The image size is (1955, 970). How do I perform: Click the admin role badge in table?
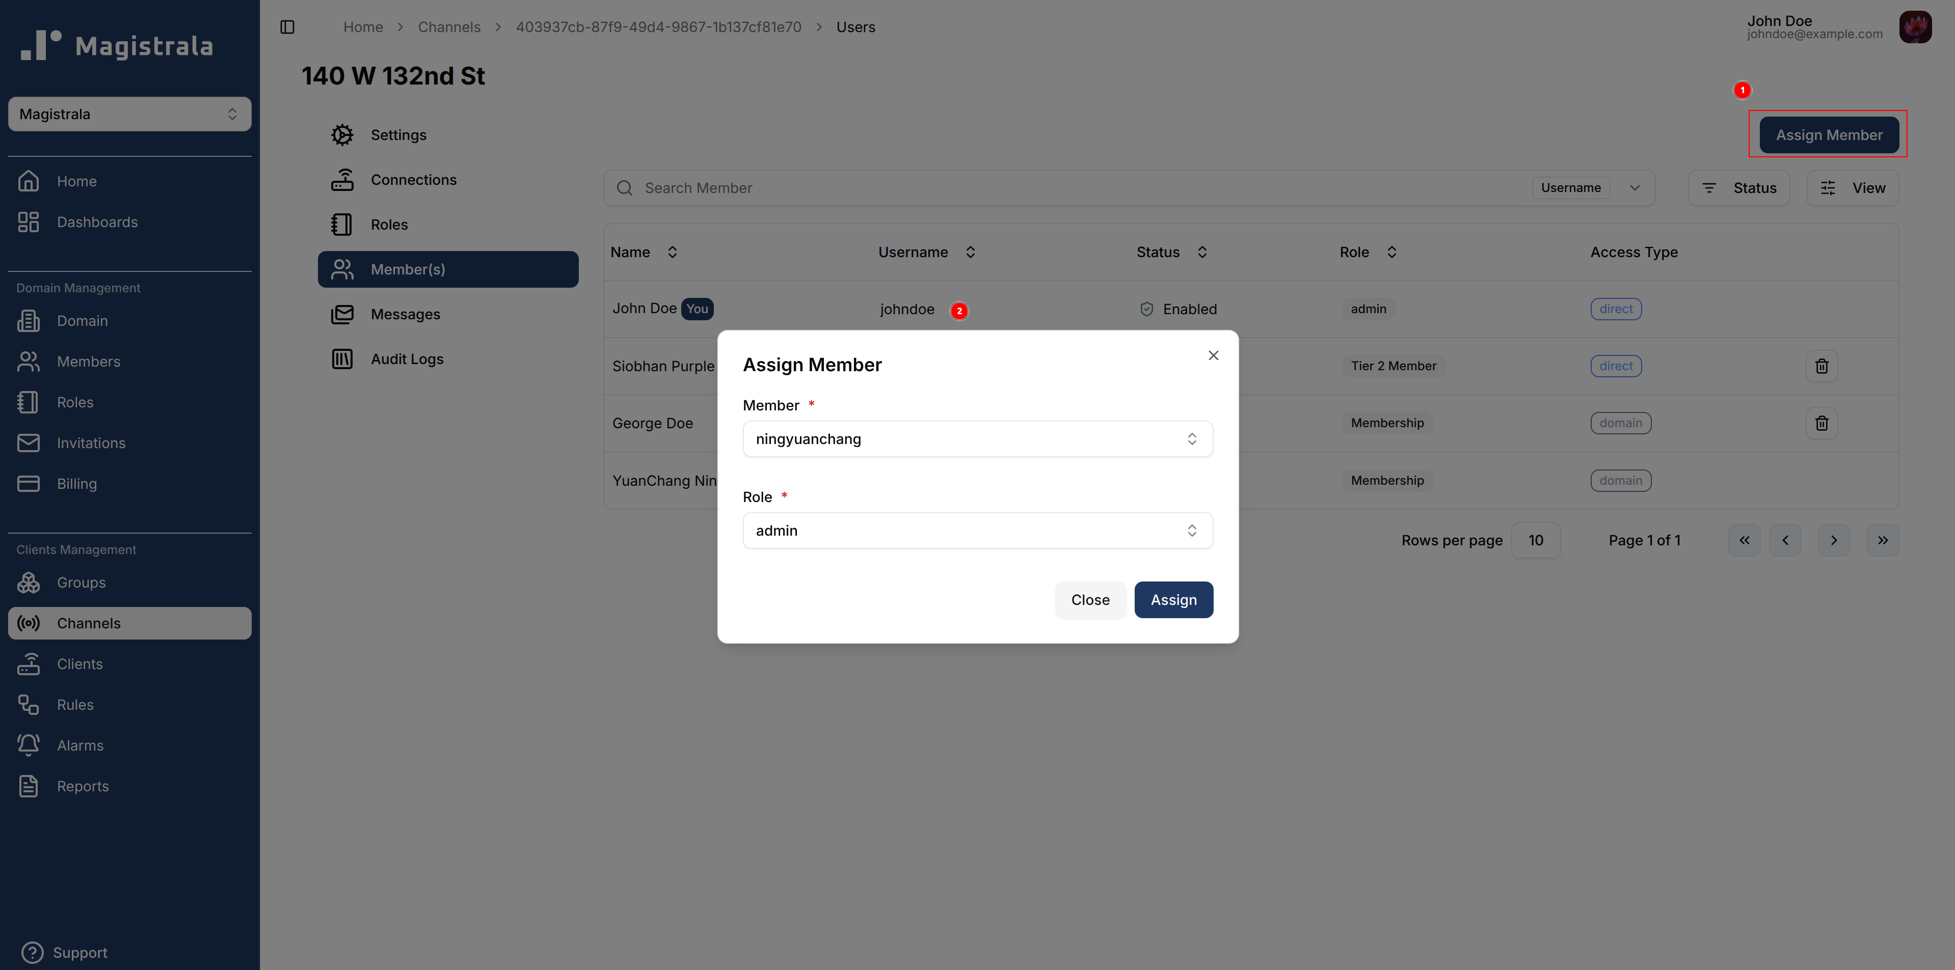coord(1369,310)
